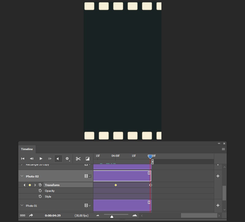Image resolution: width=245 pixels, height=222 pixels.
Task: Enable Style keyframe stopwatch
Action: point(40,197)
